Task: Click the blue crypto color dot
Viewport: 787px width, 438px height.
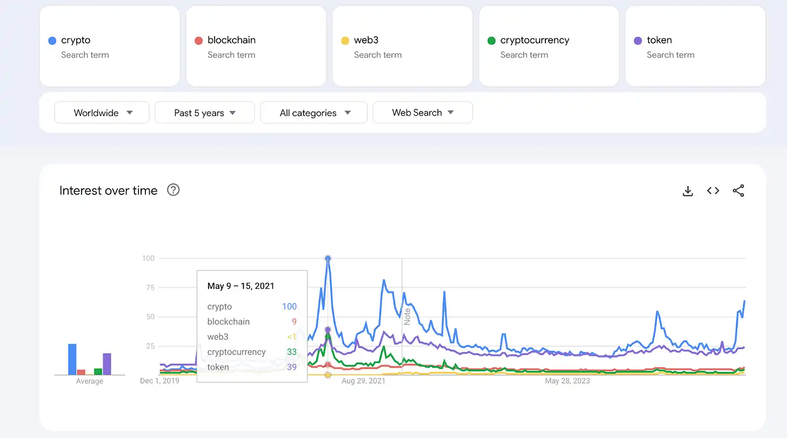Action: (52, 41)
